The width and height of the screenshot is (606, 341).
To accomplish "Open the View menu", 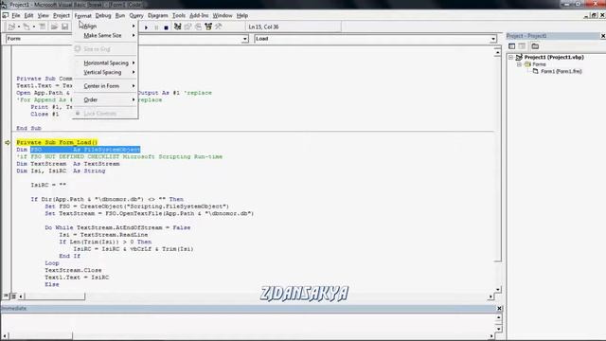I will pyautogui.click(x=43, y=15).
